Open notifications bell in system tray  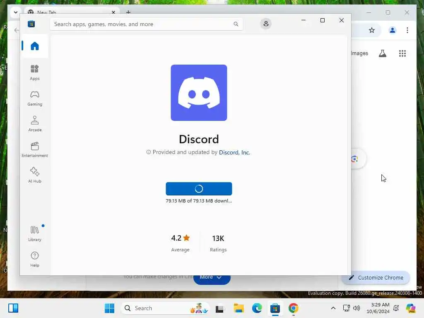396,308
